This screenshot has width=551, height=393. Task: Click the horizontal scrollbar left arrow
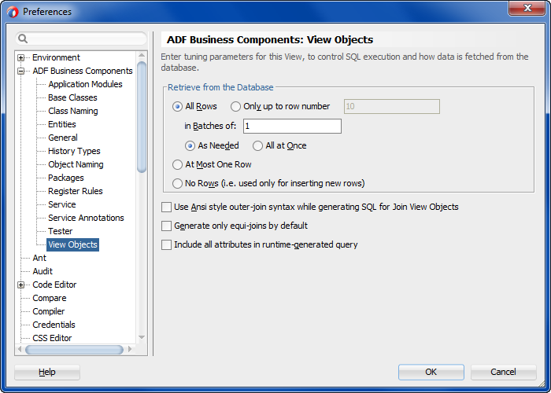(20, 349)
